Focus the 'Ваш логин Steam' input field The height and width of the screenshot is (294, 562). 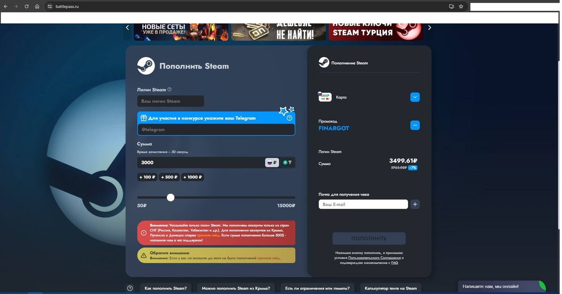tap(170, 101)
